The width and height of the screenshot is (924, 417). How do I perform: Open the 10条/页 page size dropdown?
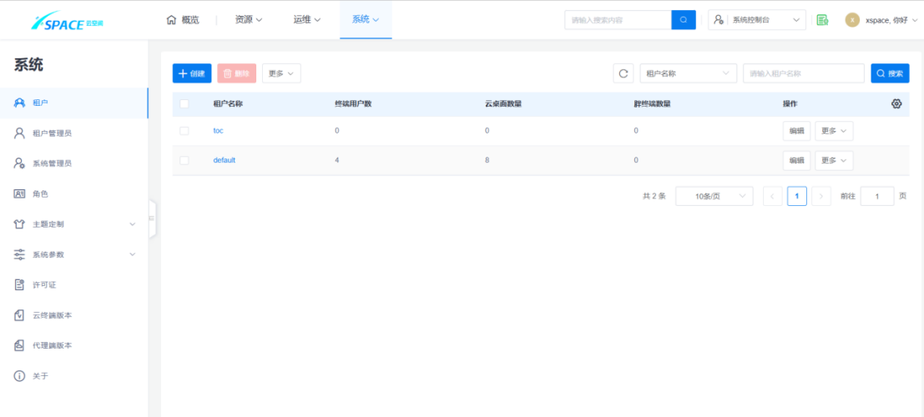(x=714, y=196)
